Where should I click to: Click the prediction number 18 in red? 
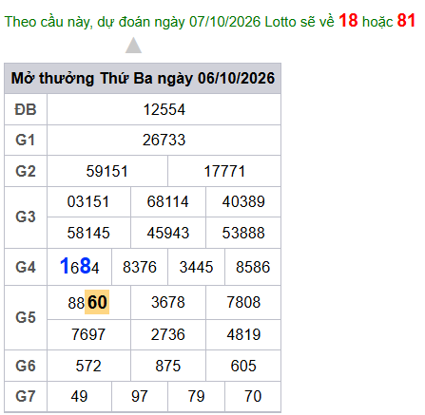coord(348,21)
